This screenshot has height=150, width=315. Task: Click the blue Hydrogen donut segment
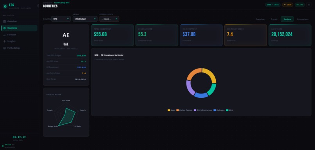coord(201,95)
